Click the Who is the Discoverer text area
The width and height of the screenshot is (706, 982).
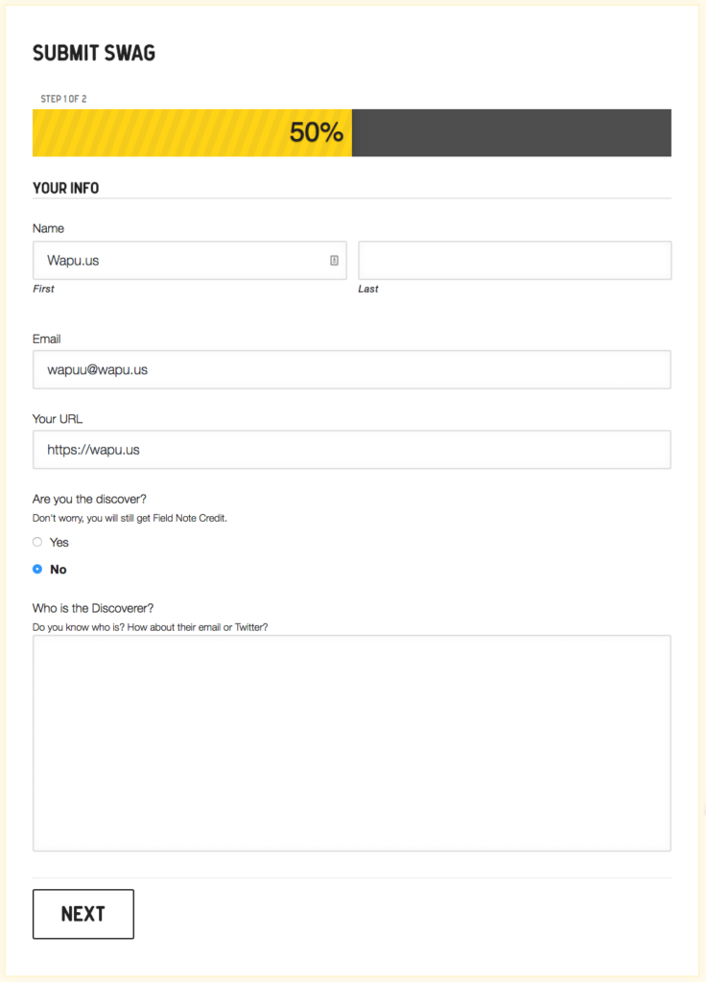coord(351,743)
